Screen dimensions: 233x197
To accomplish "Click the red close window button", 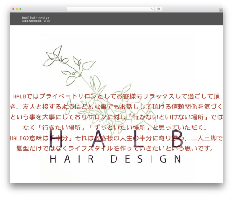I will [14, 9].
